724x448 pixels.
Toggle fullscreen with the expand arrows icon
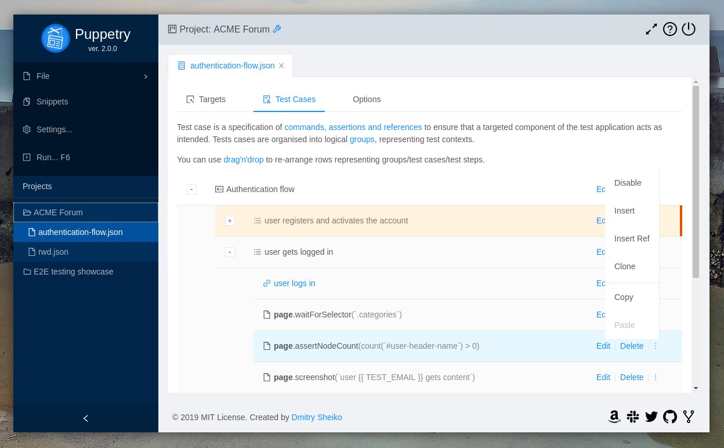pyautogui.click(x=651, y=29)
